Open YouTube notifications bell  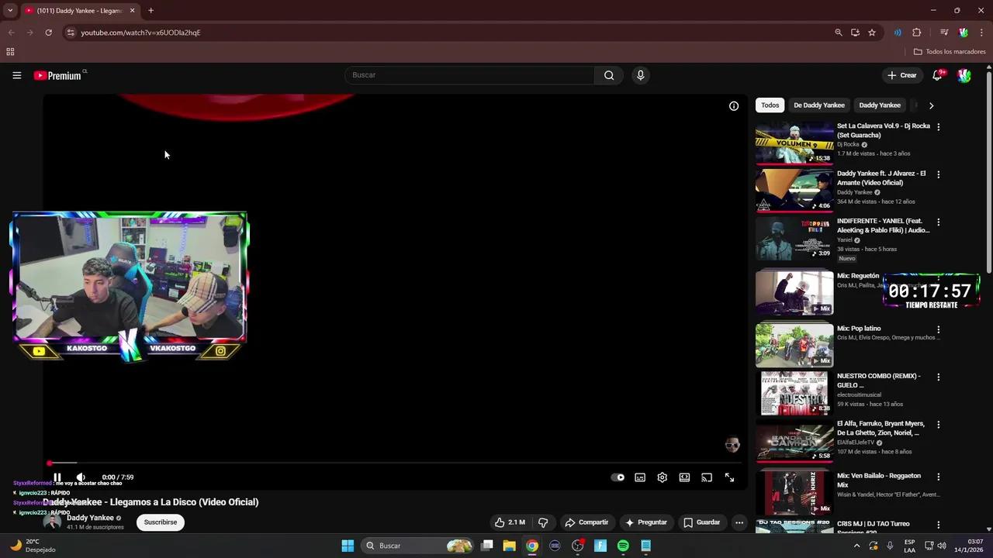point(937,75)
